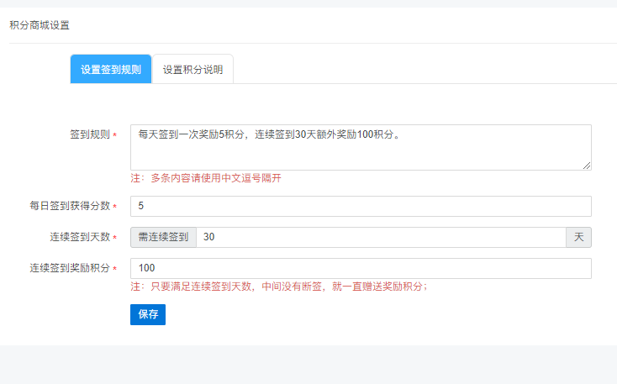Click the 需连续签到 addon label

click(x=163, y=237)
